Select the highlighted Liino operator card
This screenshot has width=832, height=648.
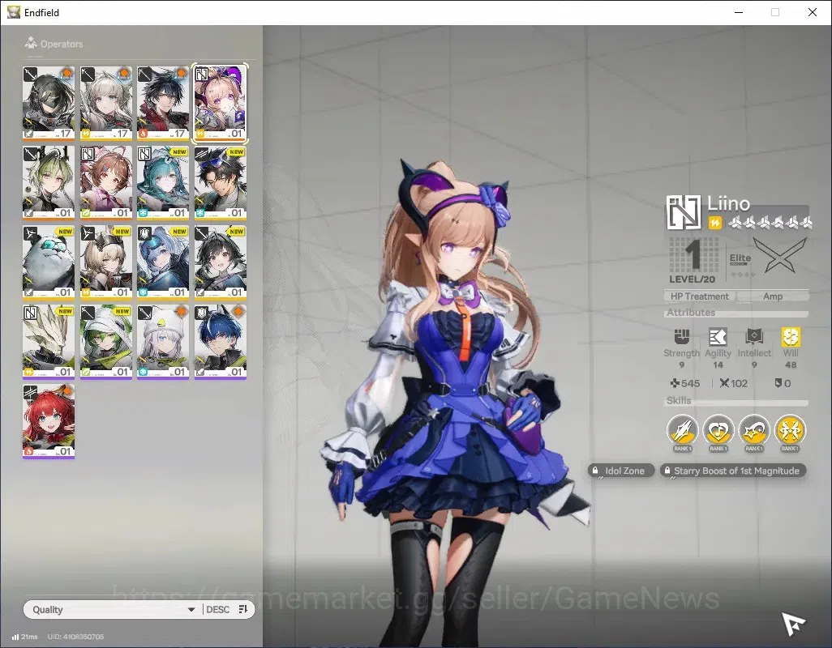(x=220, y=104)
